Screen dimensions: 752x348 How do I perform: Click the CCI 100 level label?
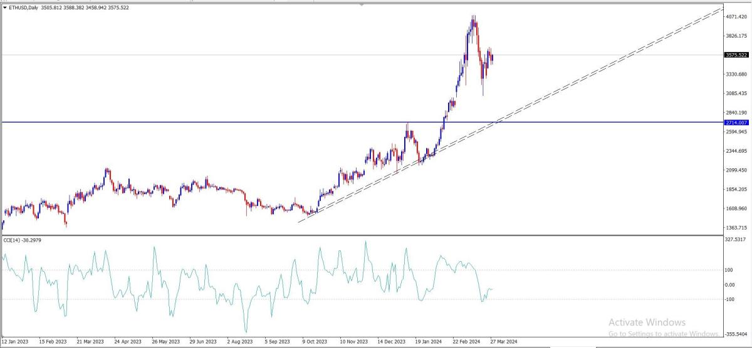click(729, 270)
